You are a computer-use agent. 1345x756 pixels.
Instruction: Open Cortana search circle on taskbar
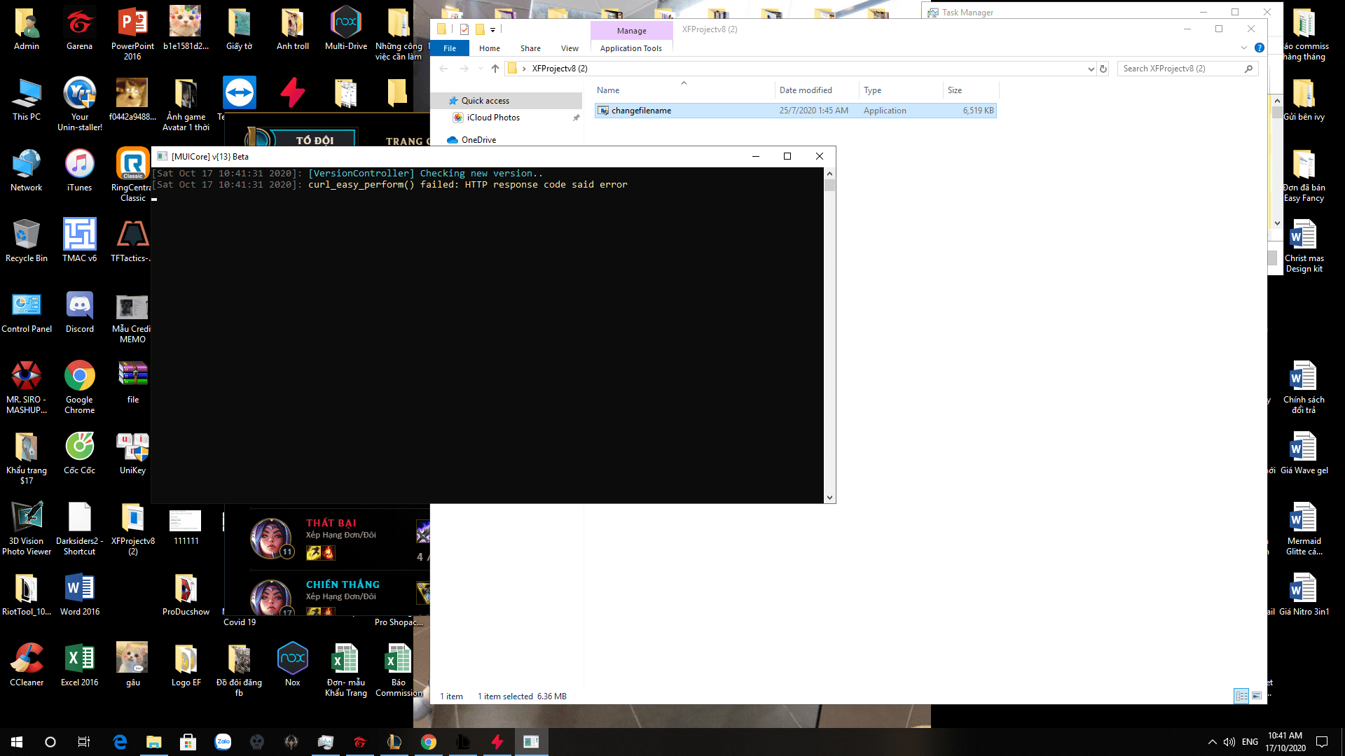(50, 742)
